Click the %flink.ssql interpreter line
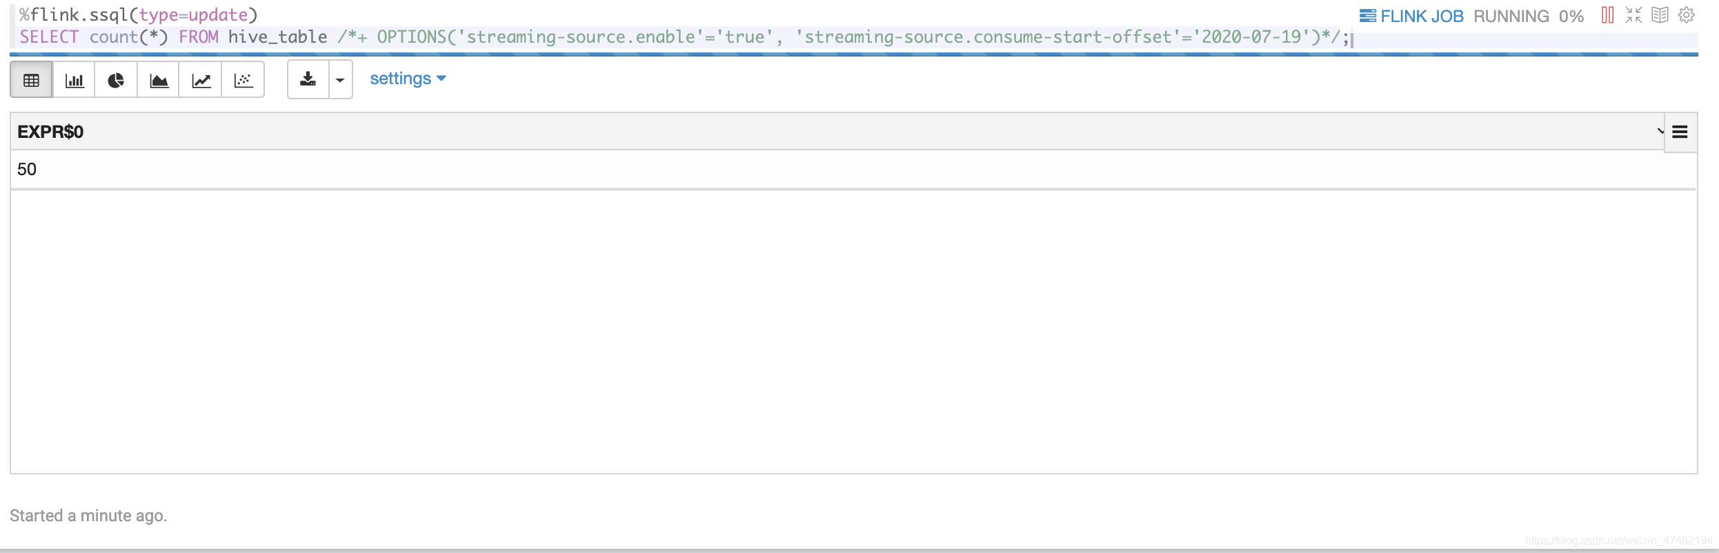The width and height of the screenshot is (1719, 553). point(139,15)
